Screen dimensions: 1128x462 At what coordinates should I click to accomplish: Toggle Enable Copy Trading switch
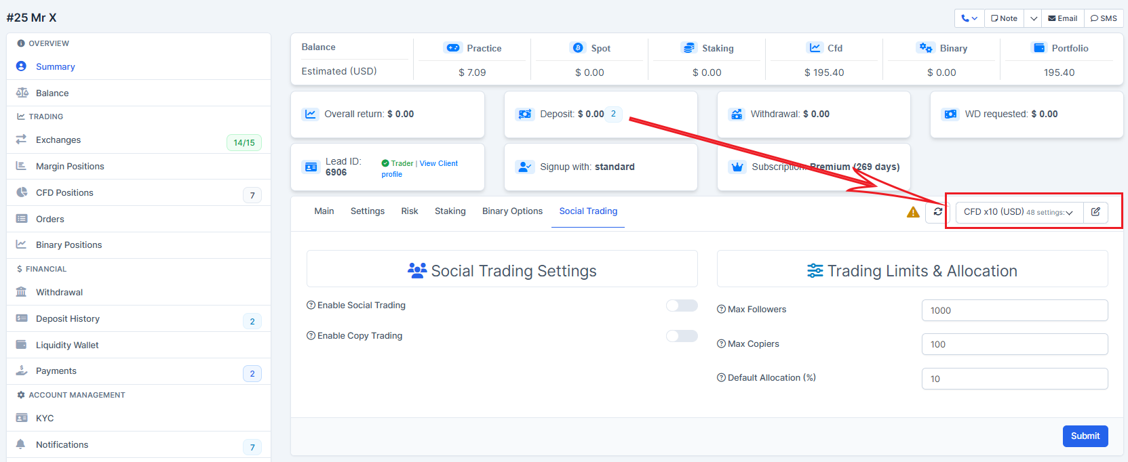tap(682, 336)
